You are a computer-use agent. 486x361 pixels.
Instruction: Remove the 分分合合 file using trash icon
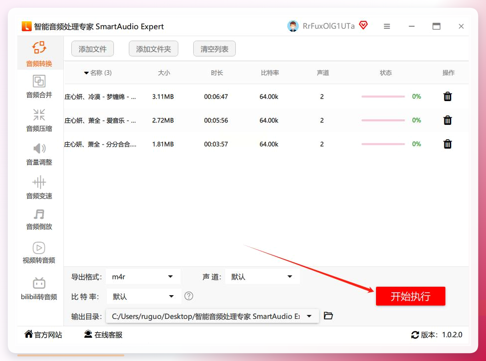point(447,144)
